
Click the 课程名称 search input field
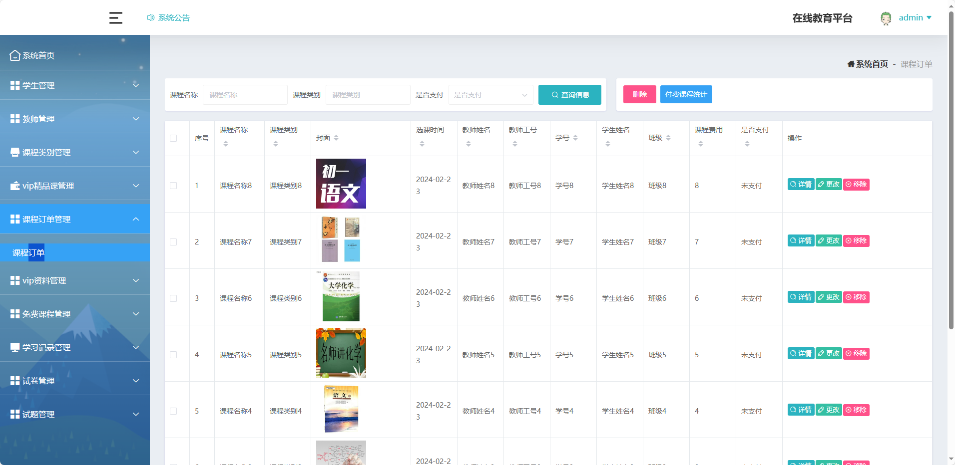pos(245,95)
